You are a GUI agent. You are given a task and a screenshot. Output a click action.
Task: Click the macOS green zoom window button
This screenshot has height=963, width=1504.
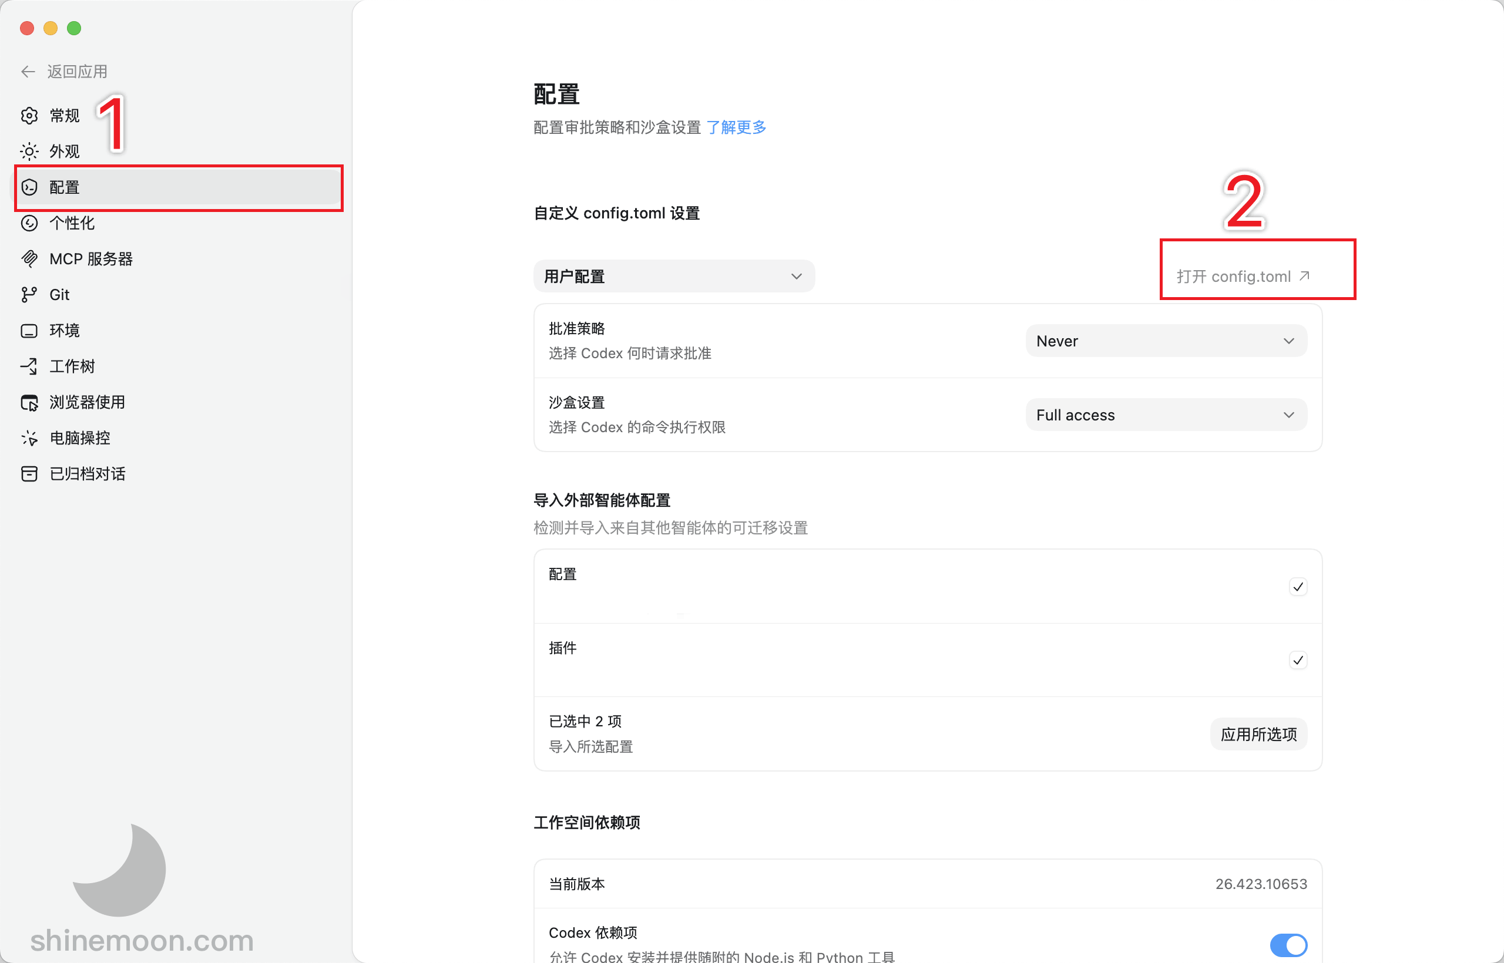click(x=74, y=28)
